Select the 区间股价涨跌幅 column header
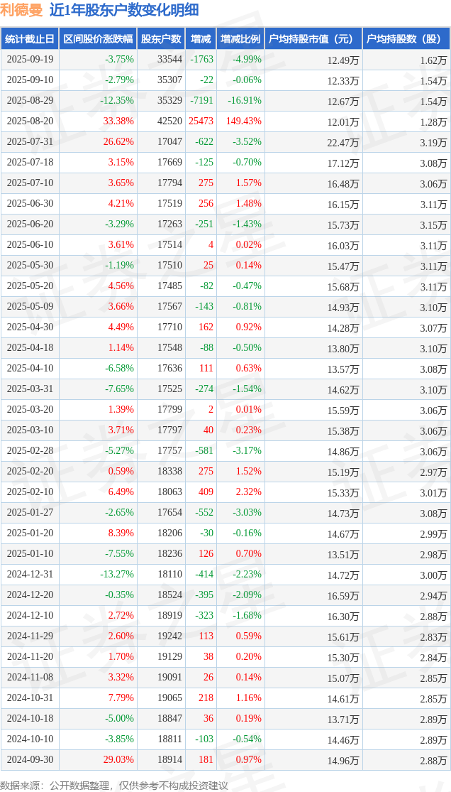The height and width of the screenshot is (792, 451). tap(98, 39)
